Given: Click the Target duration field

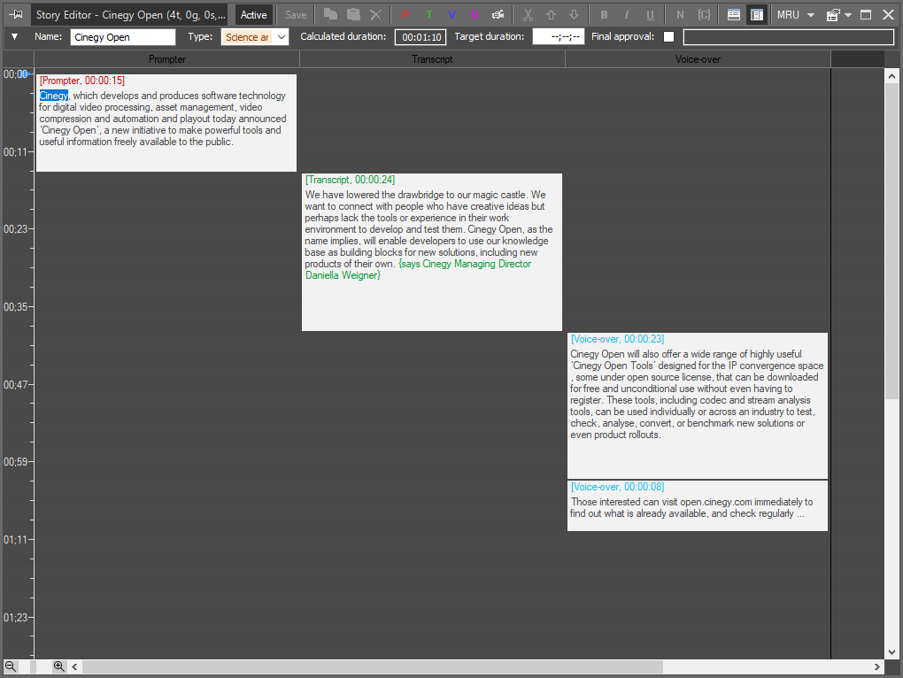Looking at the screenshot, I should pos(559,37).
